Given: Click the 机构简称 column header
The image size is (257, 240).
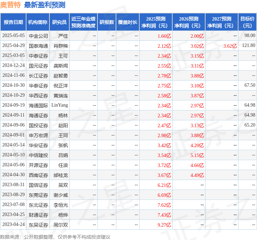Looking at the screenshot, I should tap(38, 22).
